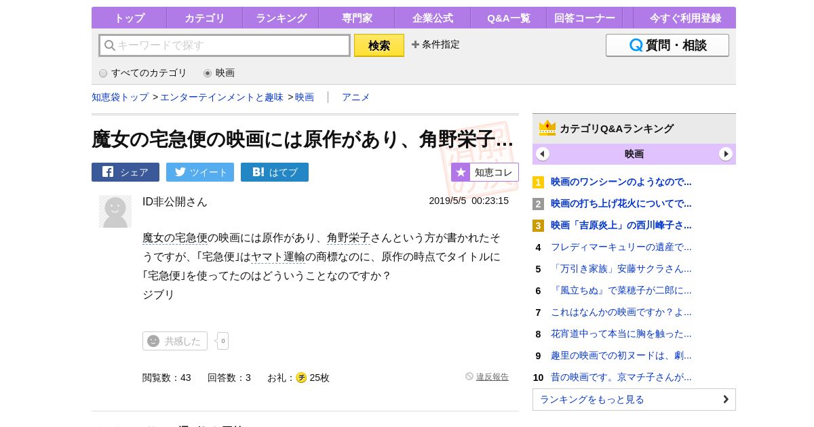Viewport: 814px width, 427px height.
Task: Click the magnifier icon in search box
Action: (109, 45)
